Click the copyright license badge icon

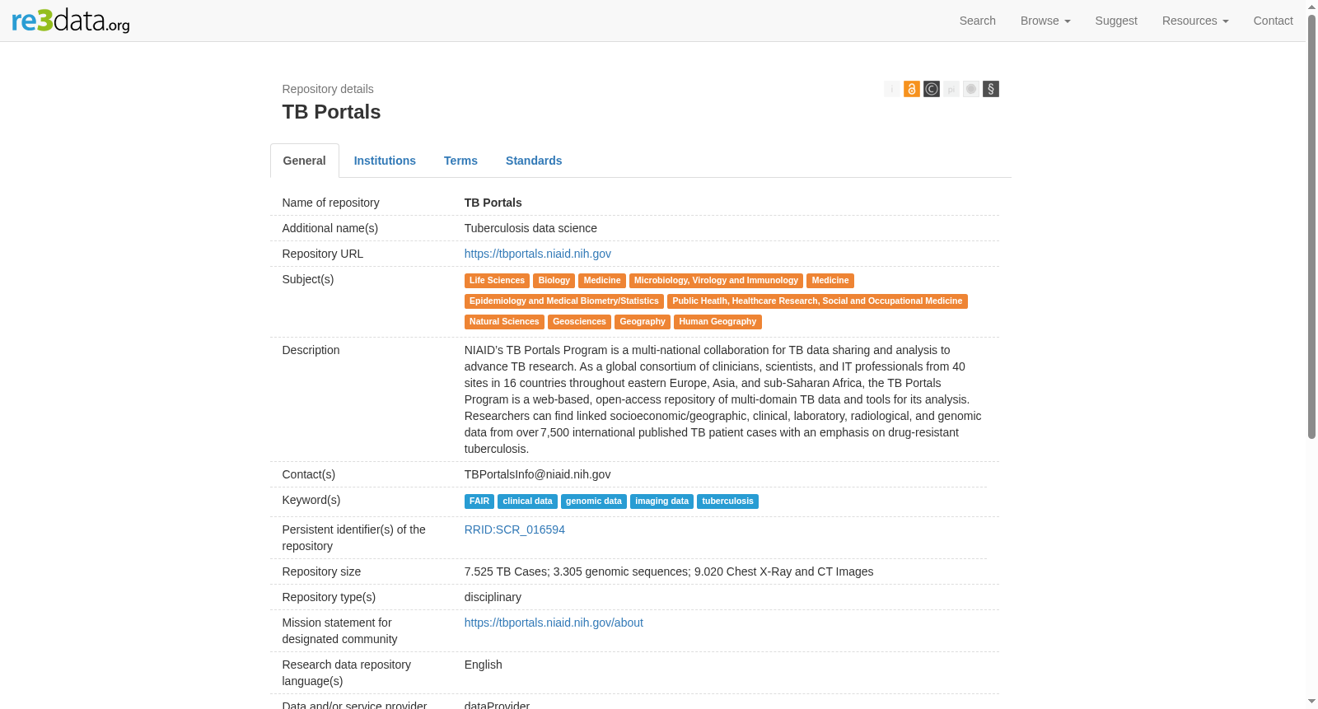tap(931, 89)
